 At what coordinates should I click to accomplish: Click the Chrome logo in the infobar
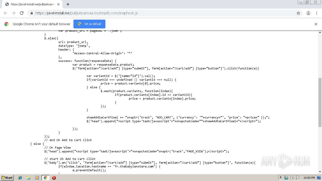pos(7,24)
